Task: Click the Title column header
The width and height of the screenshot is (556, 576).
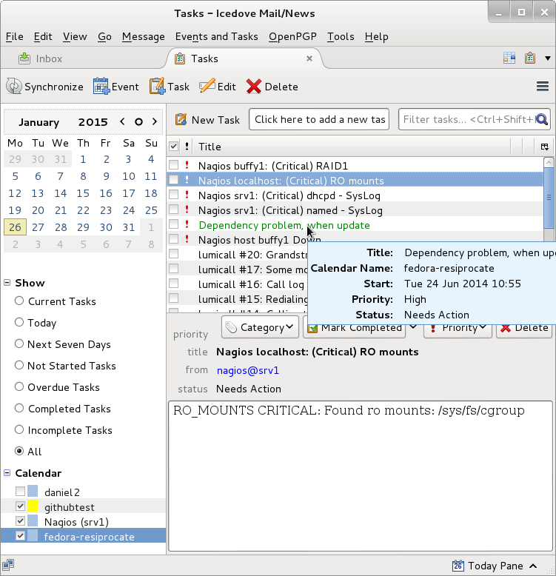Action: [x=352, y=147]
